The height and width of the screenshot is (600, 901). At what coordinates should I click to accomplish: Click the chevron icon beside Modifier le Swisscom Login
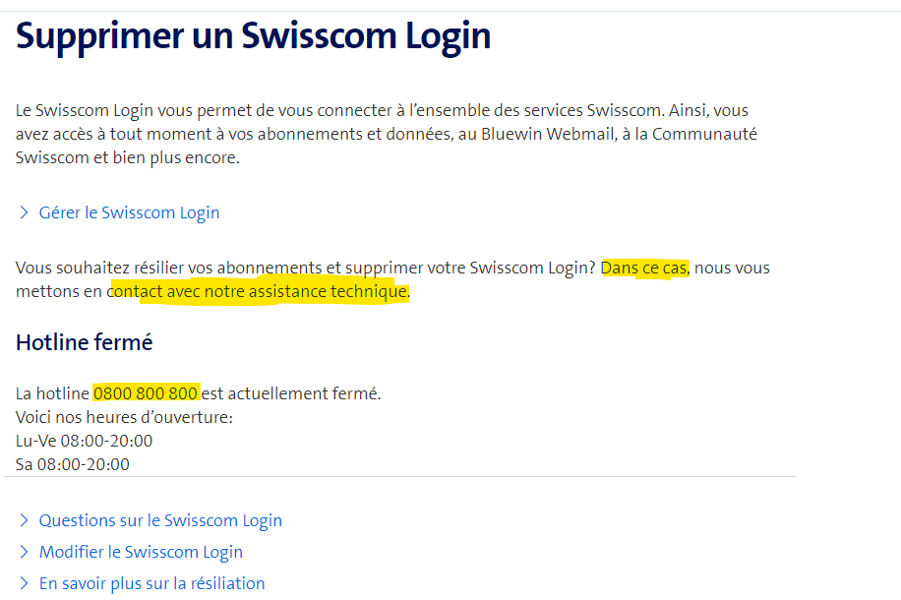24,552
